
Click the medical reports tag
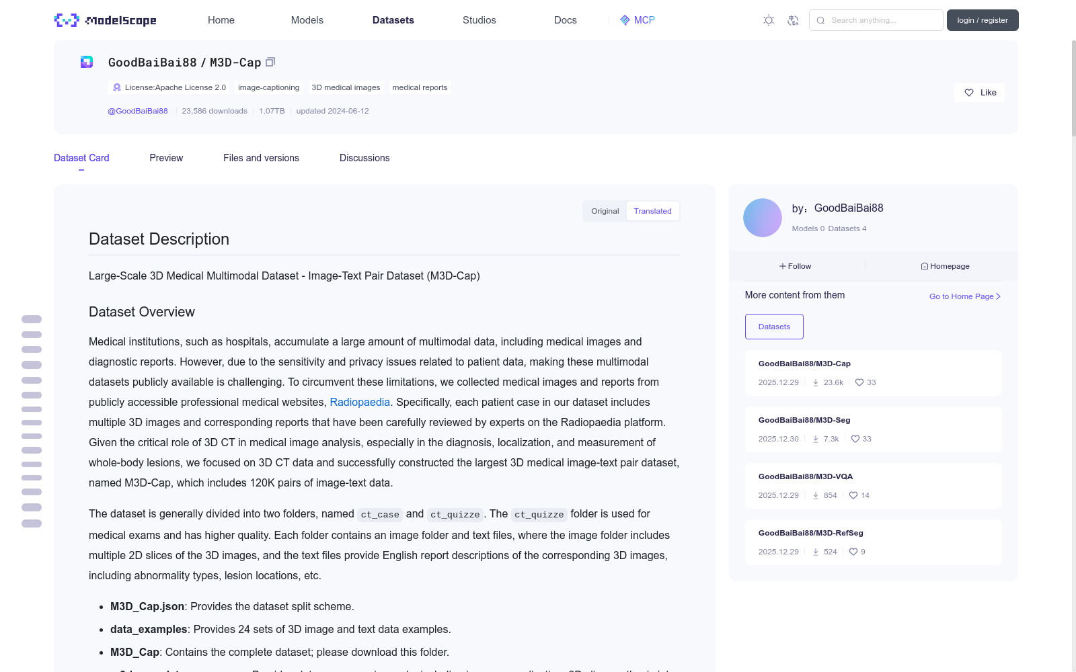420,87
